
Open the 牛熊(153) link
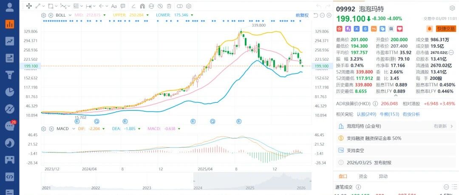[389, 114]
